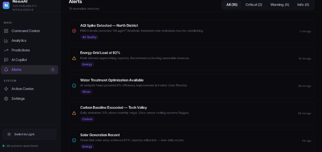Screen dimensions: 322x152
Task: Filter alerts by Critical (2)
Action: tap(254, 5)
